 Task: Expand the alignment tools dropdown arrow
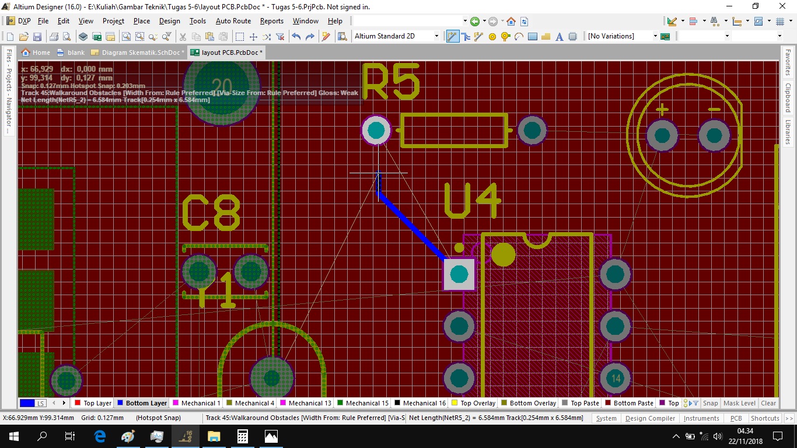pyautogui.click(x=704, y=22)
